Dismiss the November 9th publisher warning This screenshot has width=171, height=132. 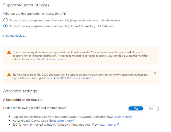click(x=155, y=73)
